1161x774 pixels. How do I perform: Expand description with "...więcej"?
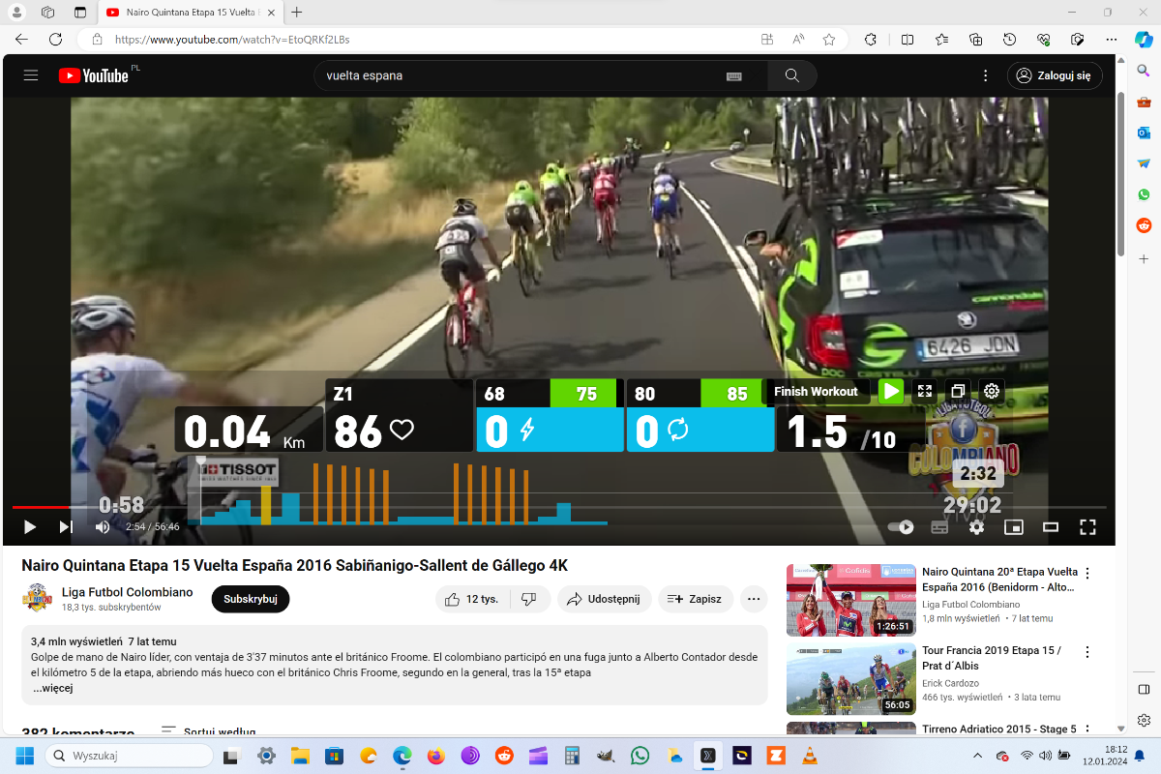[52, 688]
